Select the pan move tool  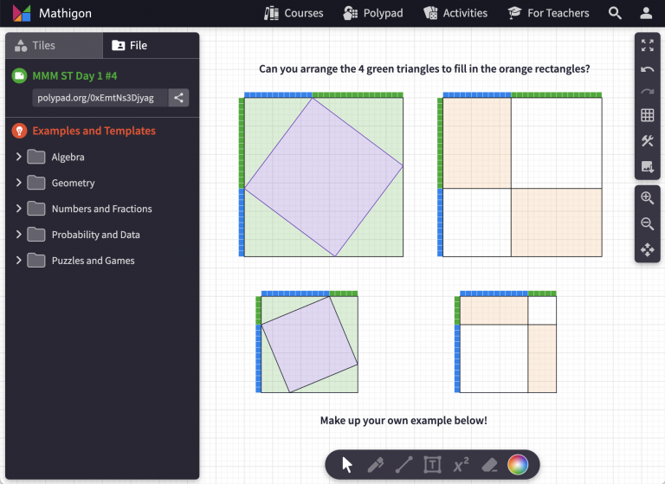647,249
